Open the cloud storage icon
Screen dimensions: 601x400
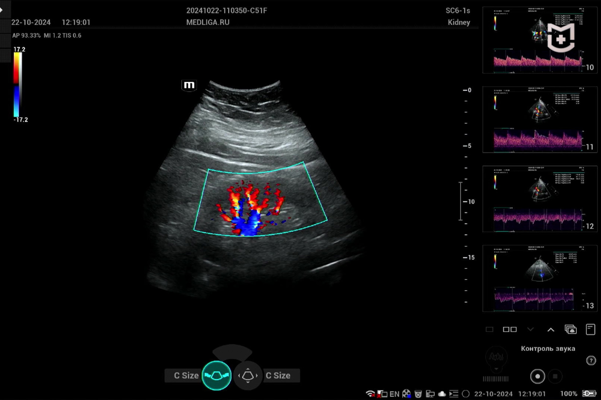[442, 394]
